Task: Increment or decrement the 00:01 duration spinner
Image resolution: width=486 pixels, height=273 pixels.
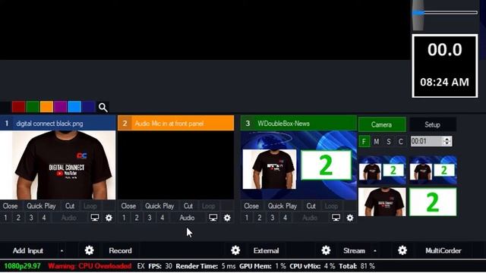Action: (x=447, y=142)
